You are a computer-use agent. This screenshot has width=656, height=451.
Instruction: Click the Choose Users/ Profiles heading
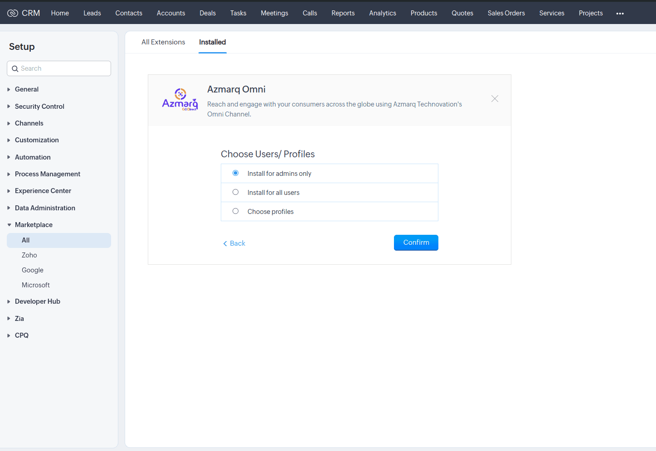point(267,154)
